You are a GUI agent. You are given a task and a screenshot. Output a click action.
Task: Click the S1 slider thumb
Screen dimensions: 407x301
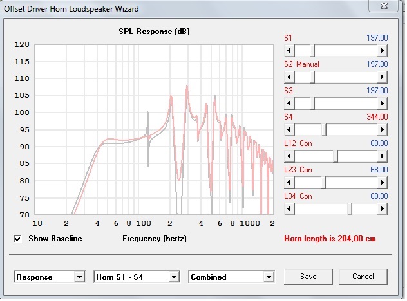click(312, 51)
